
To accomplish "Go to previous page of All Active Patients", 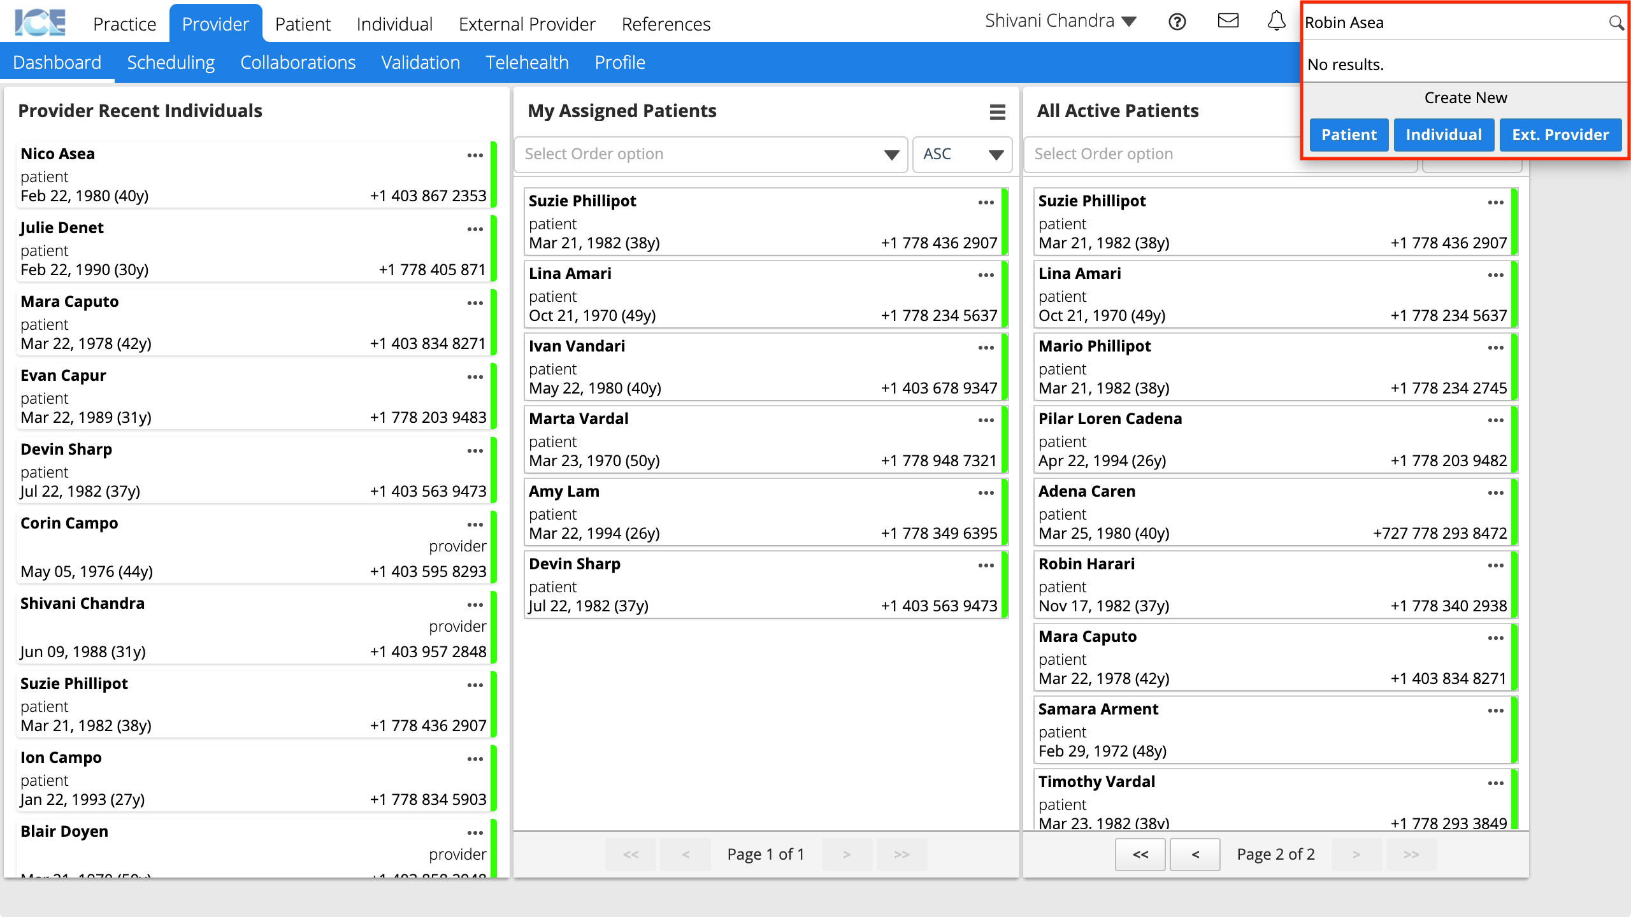I will [1195, 855].
